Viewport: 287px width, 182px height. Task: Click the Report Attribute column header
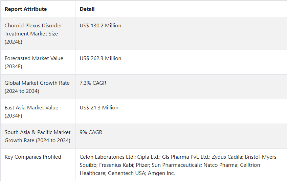coord(26,9)
